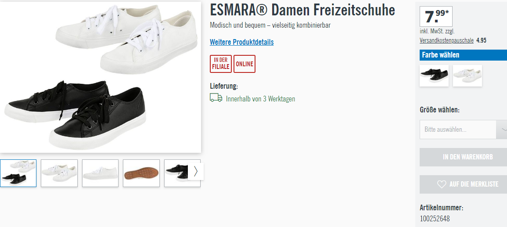Open 'Versandkostenpauschale' shipping info link
507x227 pixels.
[446, 40]
